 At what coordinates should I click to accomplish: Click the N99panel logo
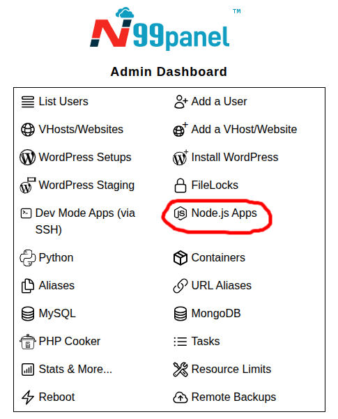(160, 28)
